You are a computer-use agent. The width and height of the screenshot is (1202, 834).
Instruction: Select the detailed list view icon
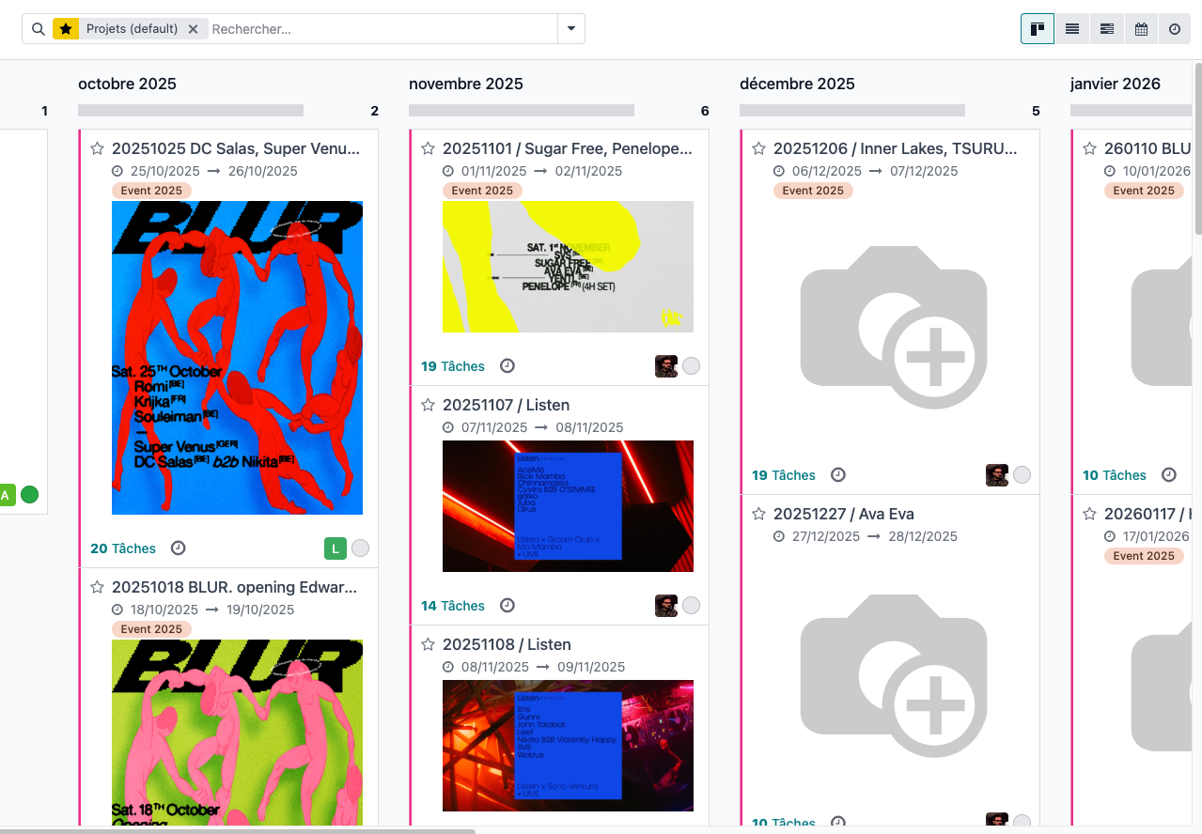1106,28
